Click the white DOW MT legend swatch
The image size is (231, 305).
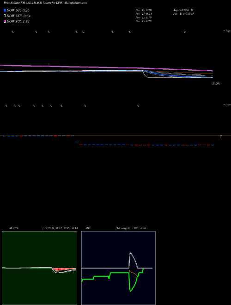point(5,16)
